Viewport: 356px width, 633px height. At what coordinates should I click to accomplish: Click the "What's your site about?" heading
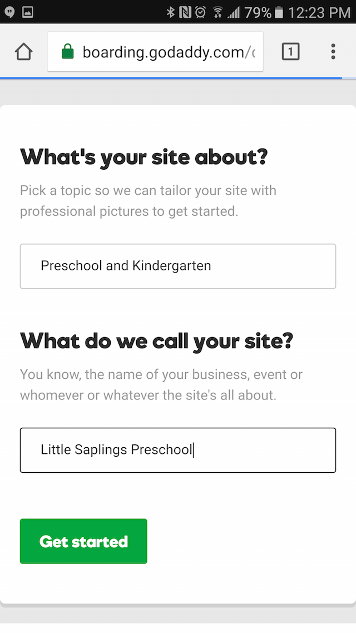tap(144, 157)
